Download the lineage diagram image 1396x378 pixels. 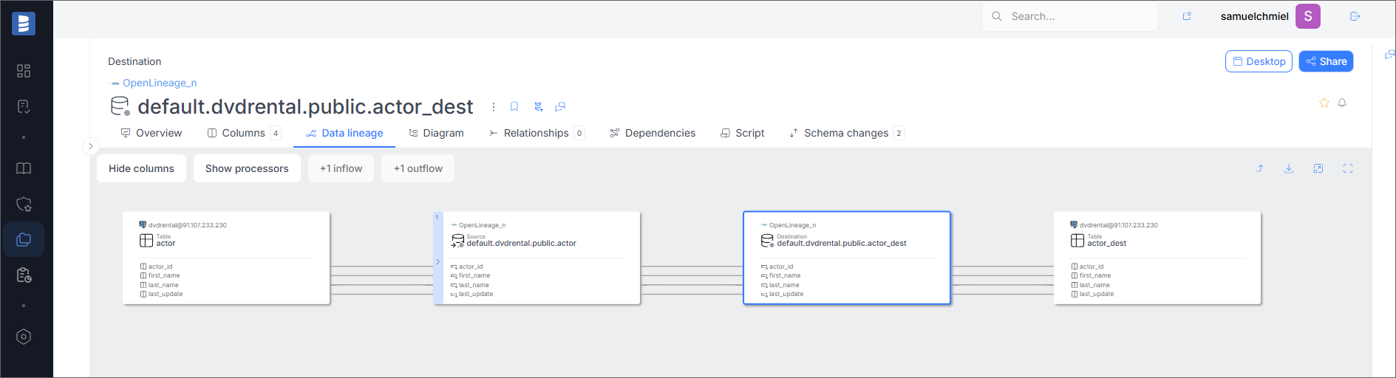coord(1289,168)
